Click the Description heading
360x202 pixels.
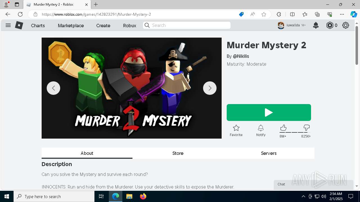57,164
